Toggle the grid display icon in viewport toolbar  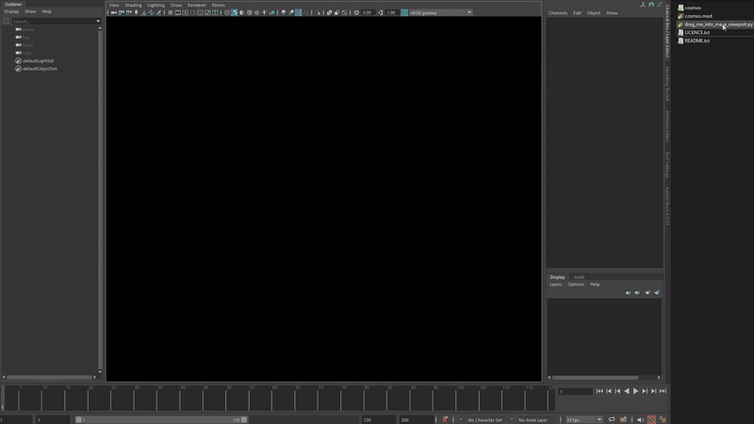coord(171,12)
